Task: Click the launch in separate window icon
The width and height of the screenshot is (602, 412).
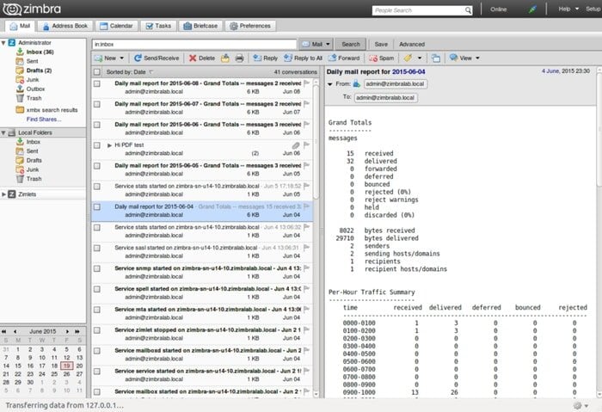Action: point(435,58)
